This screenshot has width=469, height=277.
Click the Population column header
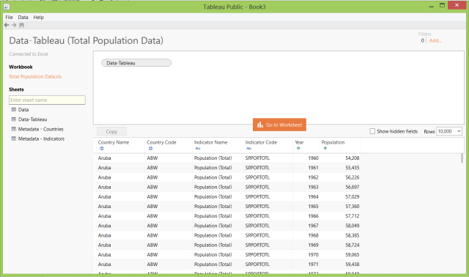tap(333, 142)
